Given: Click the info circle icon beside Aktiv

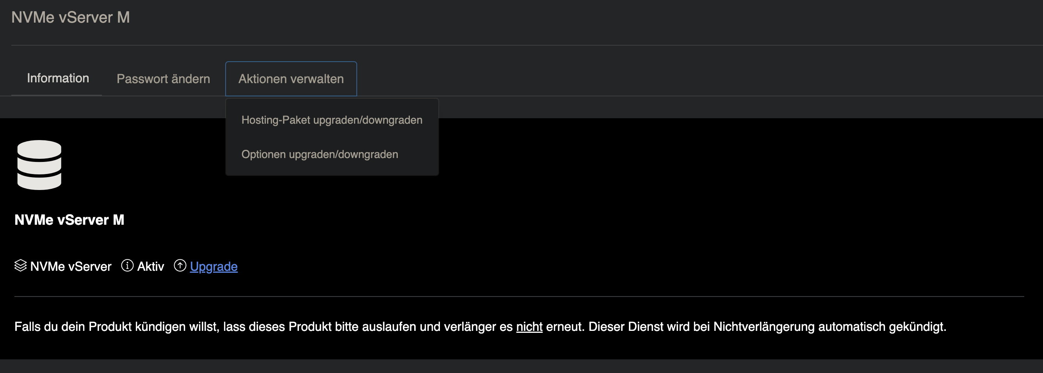Looking at the screenshot, I should pyautogui.click(x=127, y=265).
